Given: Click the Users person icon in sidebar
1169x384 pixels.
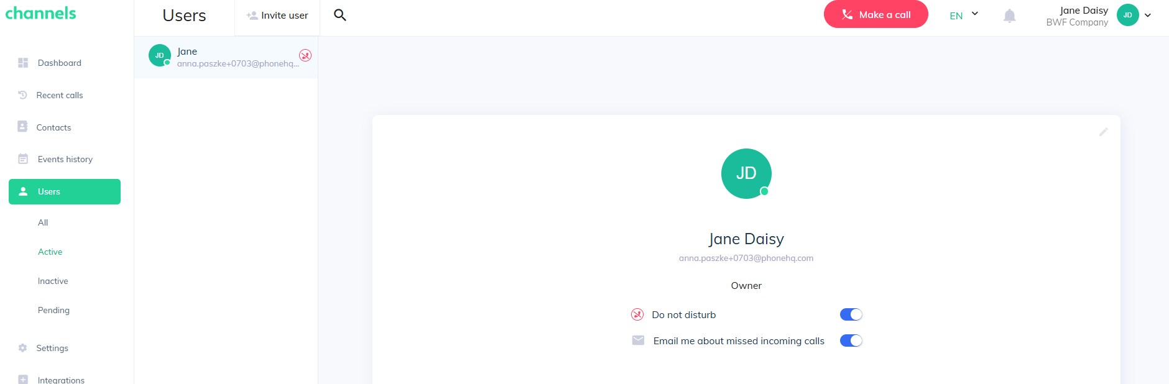Looking at the screenshot, I should point(23,191).
